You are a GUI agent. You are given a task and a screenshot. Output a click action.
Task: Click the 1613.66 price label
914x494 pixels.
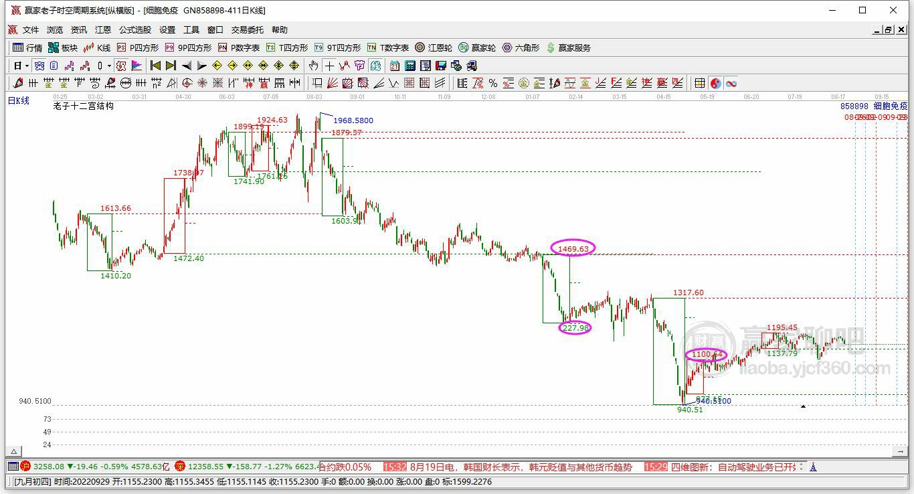click(x=116, y=208)
